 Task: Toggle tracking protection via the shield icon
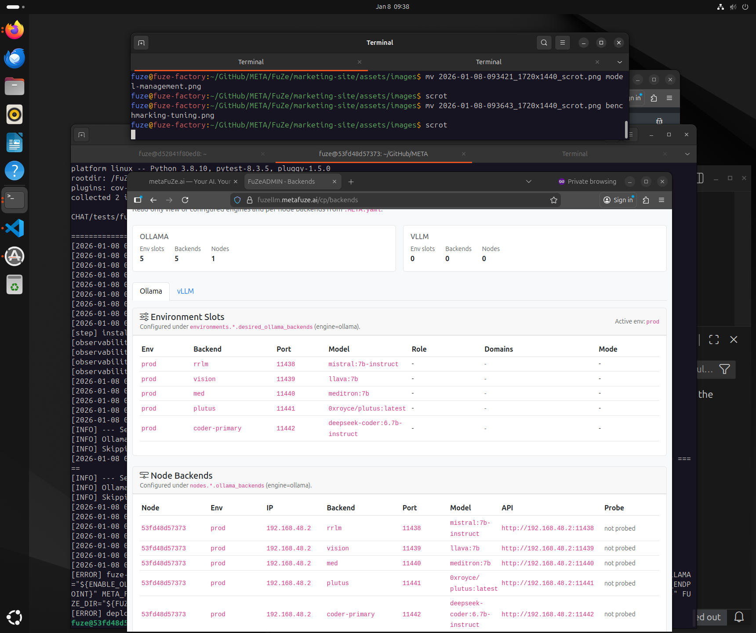[x=237, y=200]
